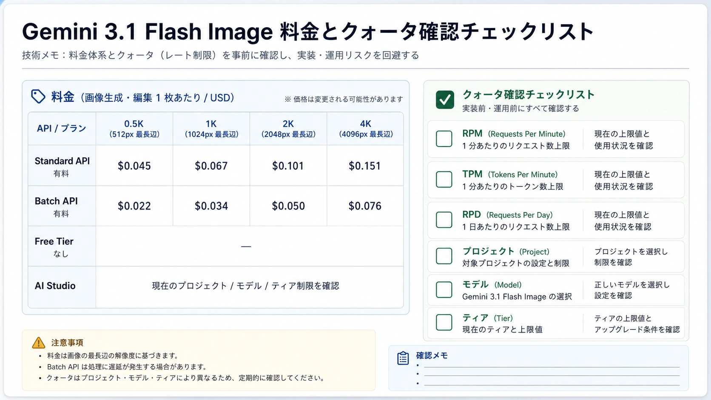Viewport: 711px width, 400px height.
Task: Click the 1 分あたりのリクエスト数上限 text
Action: point(516,146)
